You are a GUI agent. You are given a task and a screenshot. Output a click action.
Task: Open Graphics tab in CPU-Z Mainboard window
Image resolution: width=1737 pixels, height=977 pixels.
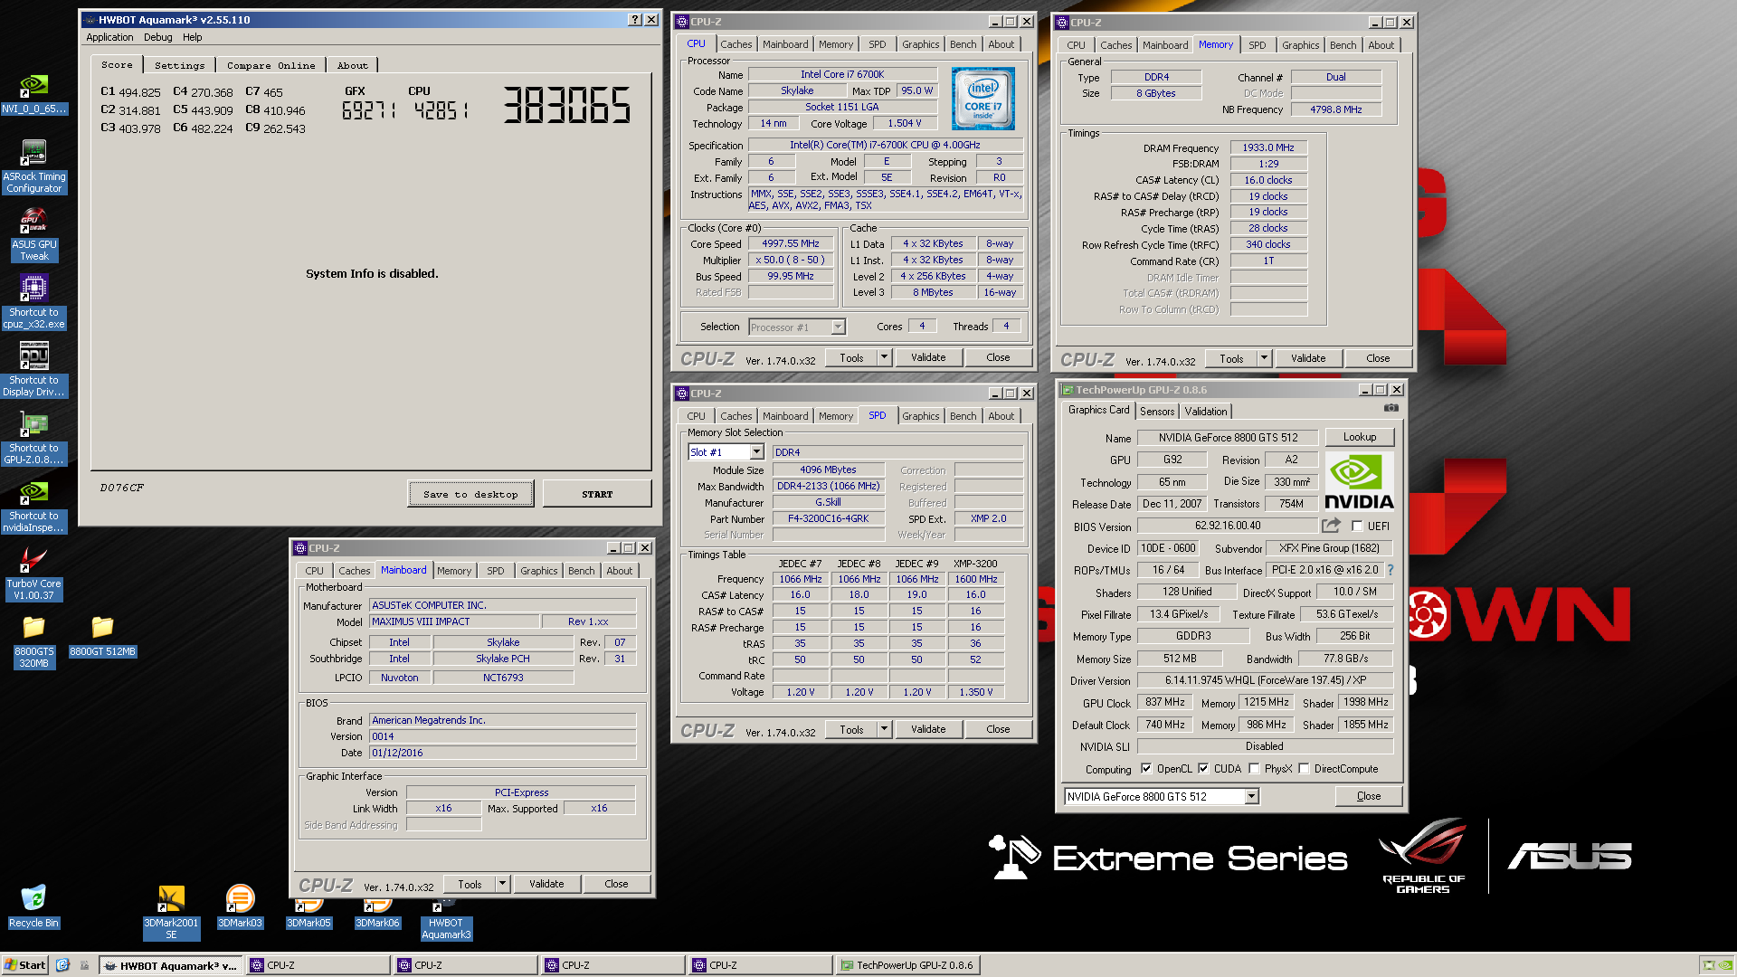[x=538, y=571]
